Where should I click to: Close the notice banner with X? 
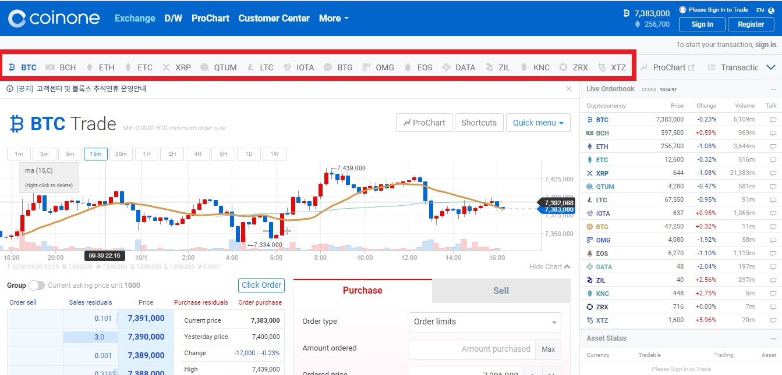click(x=569, y=89)
